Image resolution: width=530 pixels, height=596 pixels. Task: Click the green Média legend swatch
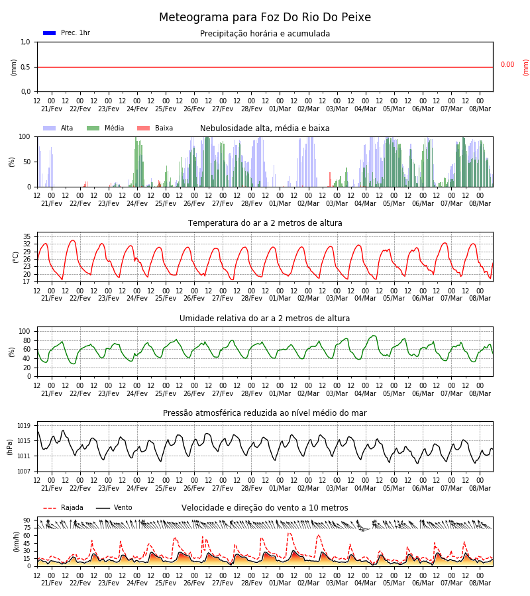[93, 128]
